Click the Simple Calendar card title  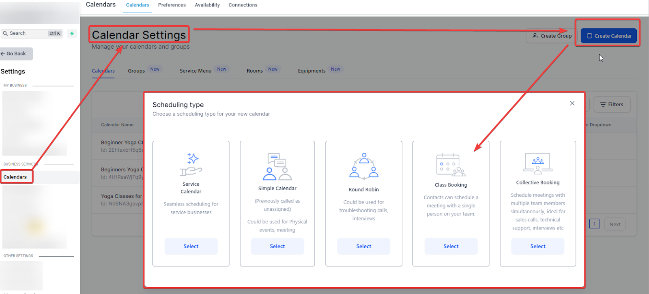(277, 189)
